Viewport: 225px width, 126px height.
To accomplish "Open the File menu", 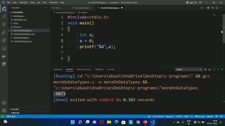I will click(8, 2).
